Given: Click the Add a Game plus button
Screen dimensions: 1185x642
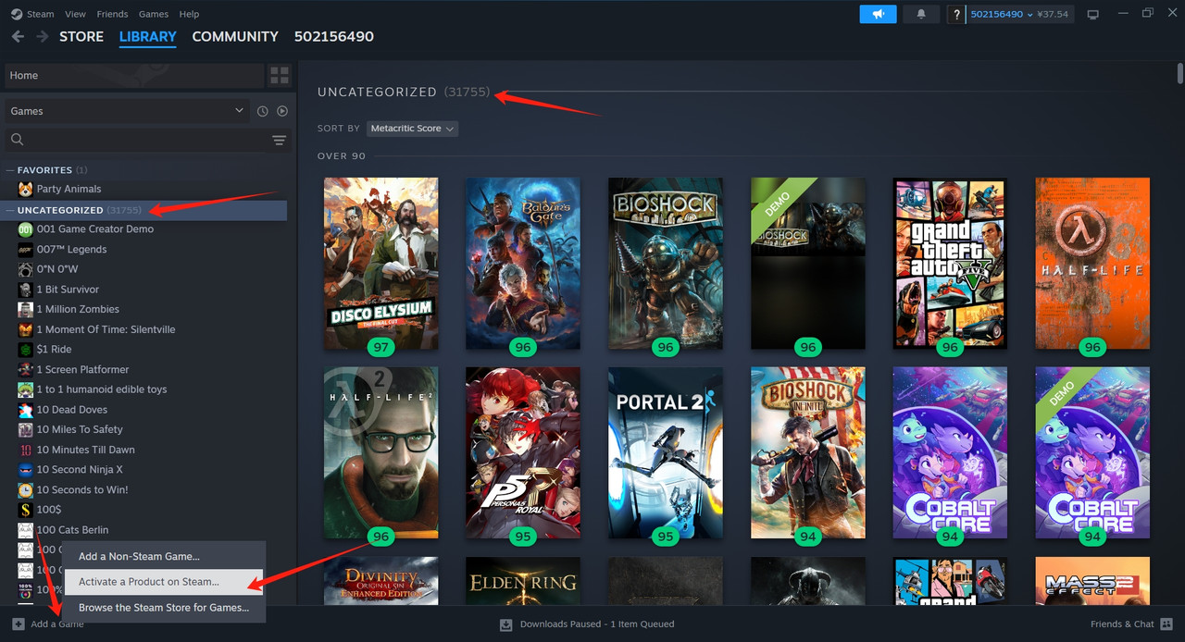Looking at the screenshot, I should (19, 624).
